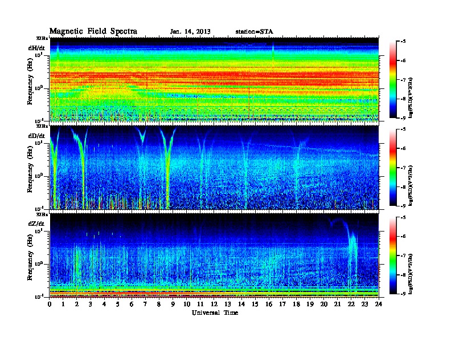Image resolution: width=451 pixels, height=349 pixels.
Task: Select the dD/dt panel label
Action: (x=36, y=136)
